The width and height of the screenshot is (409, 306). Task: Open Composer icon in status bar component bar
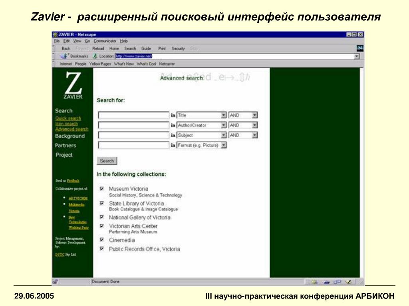[x=348, y=282]
